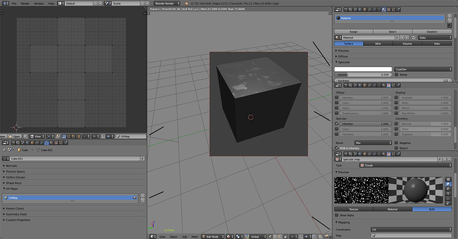Toggle the Specular Intensity influence checkbox

coord(337,123)
